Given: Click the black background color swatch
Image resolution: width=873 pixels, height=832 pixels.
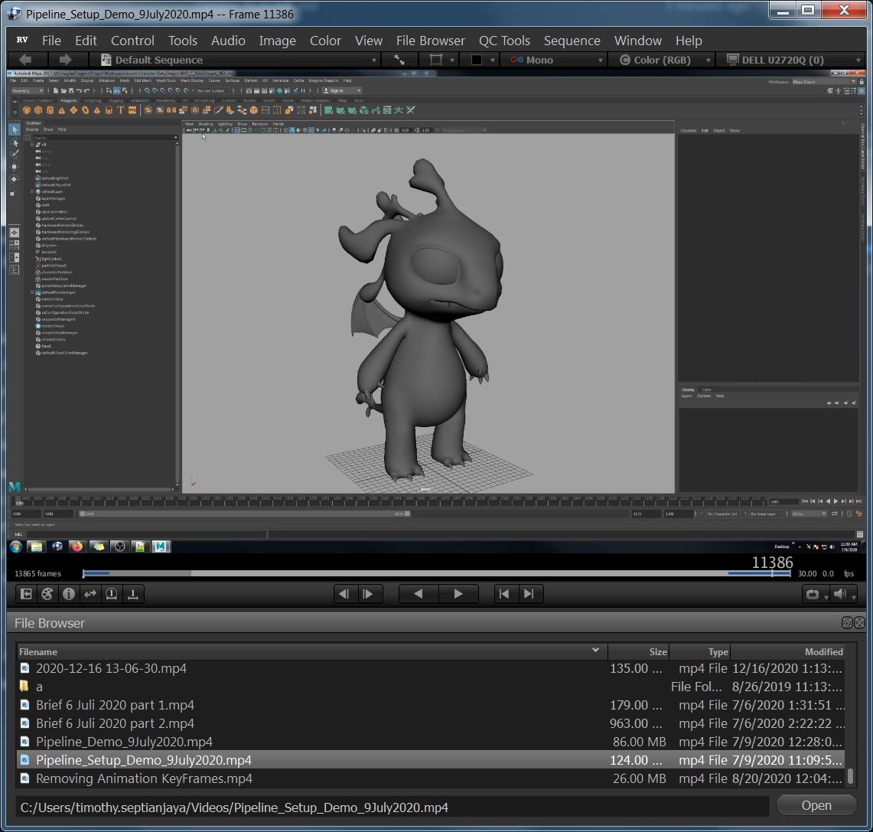Looking at the screenshot, I should click(x=477, y=60).
